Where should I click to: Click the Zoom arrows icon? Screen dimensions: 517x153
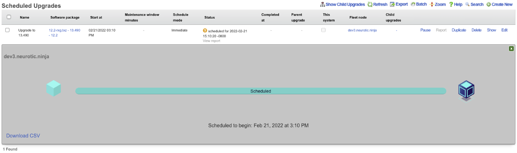[432, 4]
